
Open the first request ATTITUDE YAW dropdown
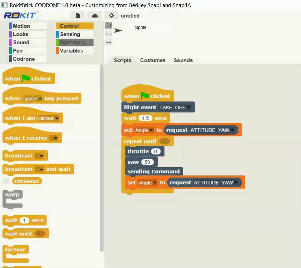(233, 130)
